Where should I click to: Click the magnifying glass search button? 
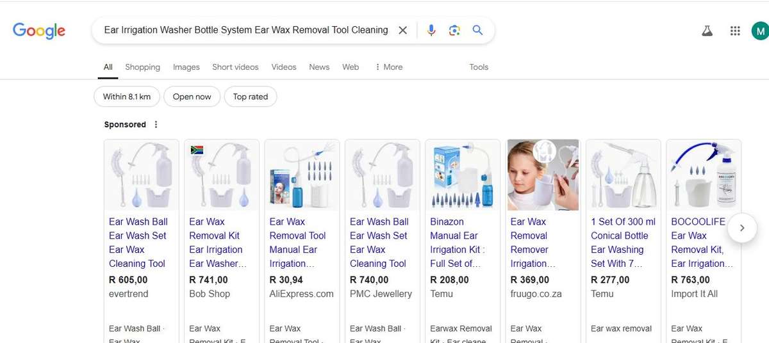[x=477, y=30]
